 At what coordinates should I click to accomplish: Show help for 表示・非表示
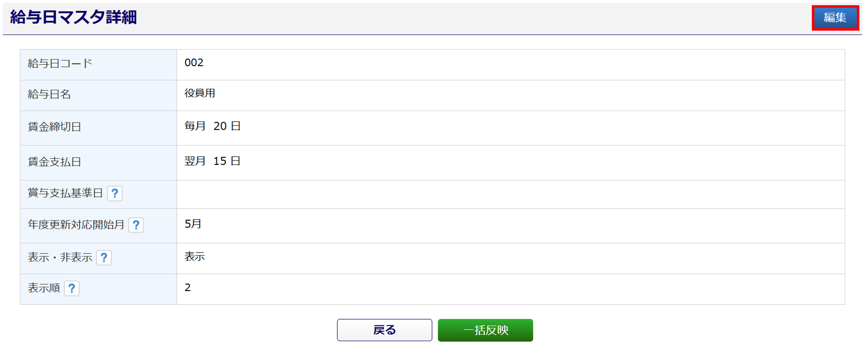coord(104,258)
